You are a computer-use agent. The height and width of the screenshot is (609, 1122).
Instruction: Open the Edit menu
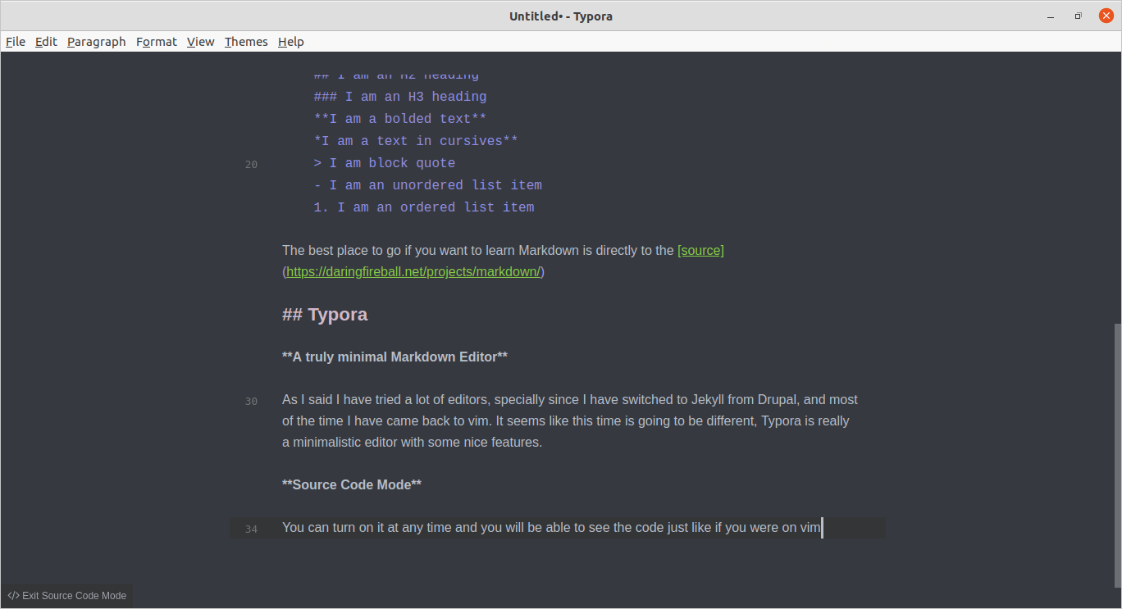click(46, 42)
